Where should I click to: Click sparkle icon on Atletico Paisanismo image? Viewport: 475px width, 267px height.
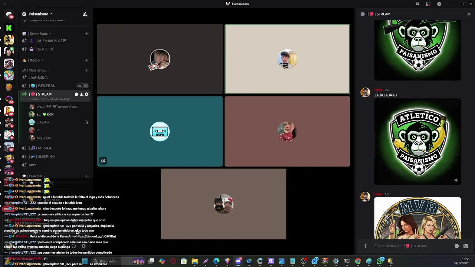click(456, 180)
